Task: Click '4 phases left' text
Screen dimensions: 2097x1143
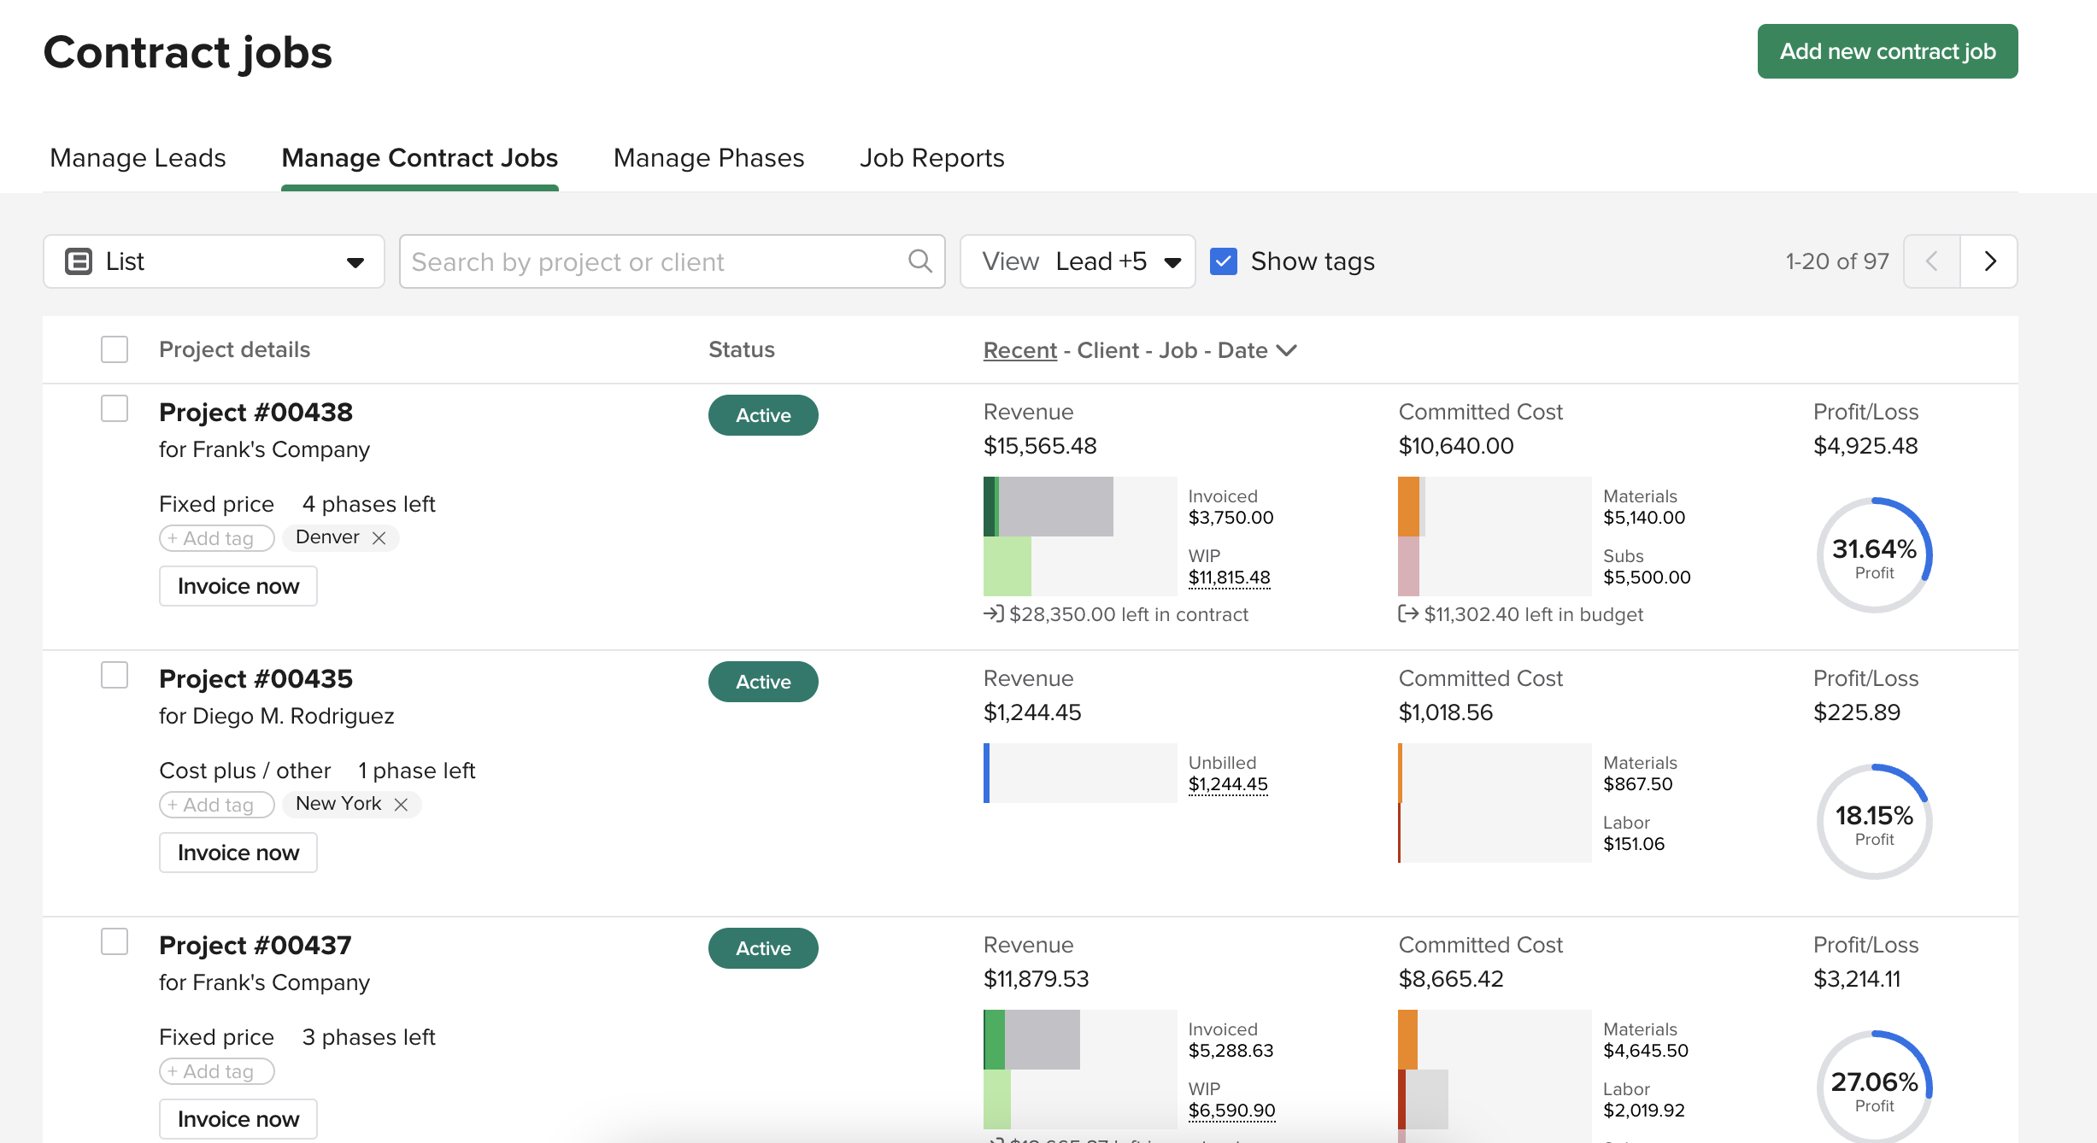Action: pyautogui.click(x=368, y=504)
